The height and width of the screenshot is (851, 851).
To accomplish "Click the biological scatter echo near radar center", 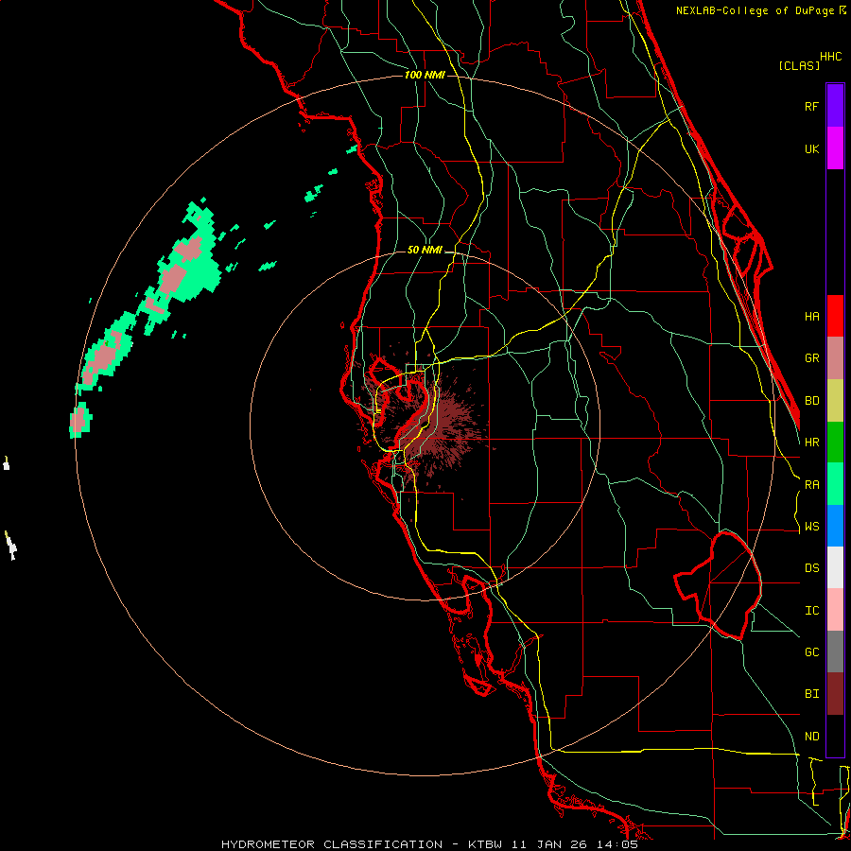I will coord(440,426).
